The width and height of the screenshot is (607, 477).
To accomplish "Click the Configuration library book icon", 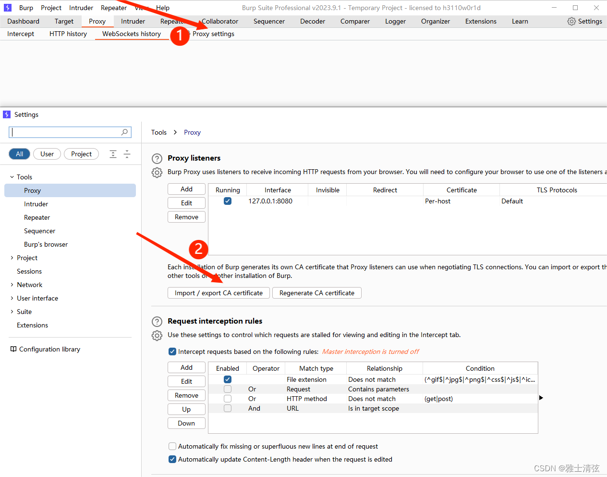I will (13, 349).
